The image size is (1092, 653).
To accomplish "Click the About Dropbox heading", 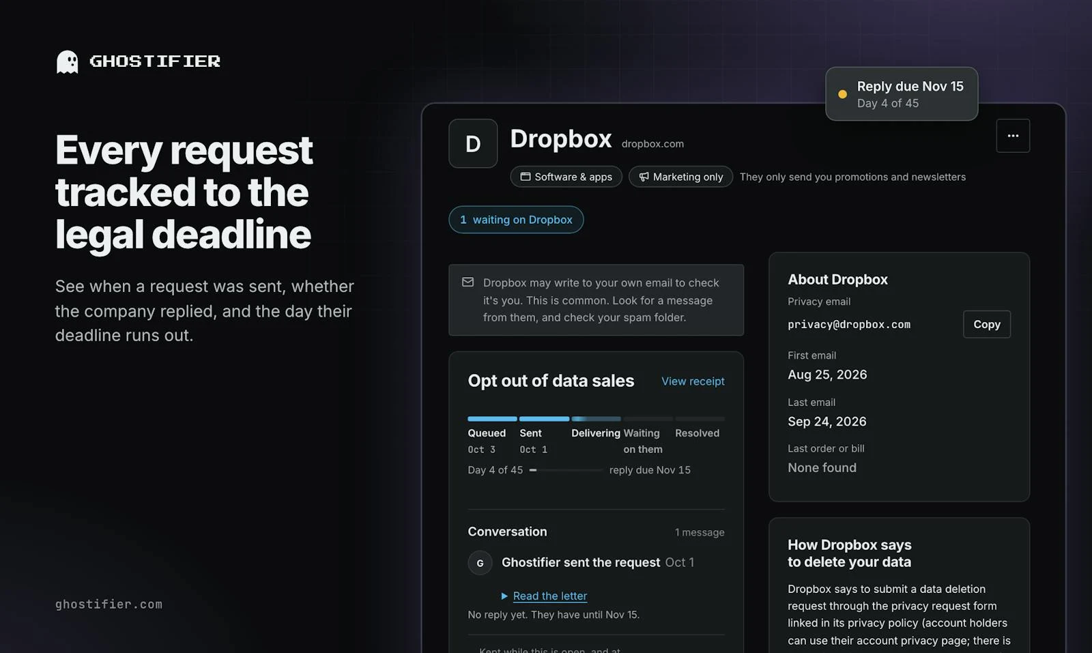I will [x=837, y=280].
